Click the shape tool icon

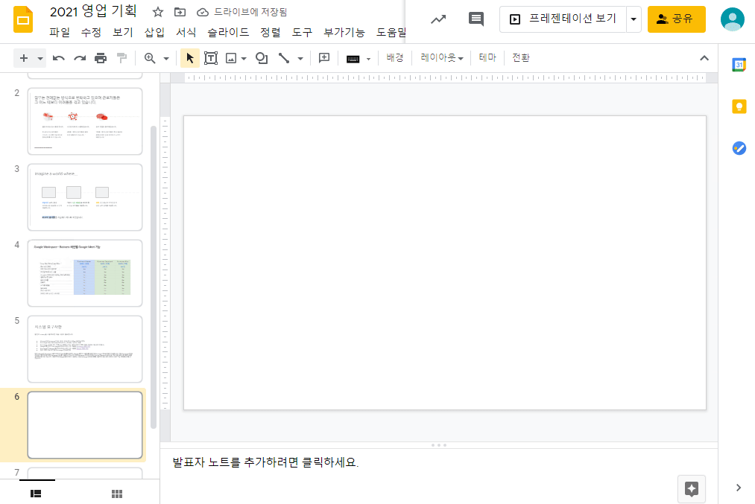[262, 58]
